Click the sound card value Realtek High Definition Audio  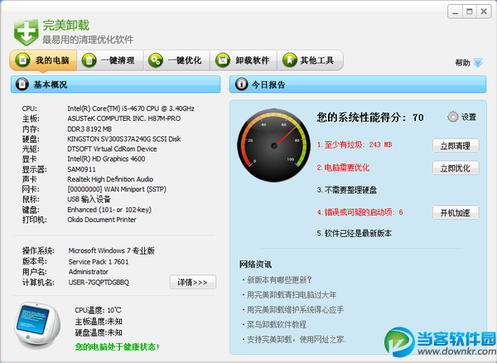tap(110, 179)
